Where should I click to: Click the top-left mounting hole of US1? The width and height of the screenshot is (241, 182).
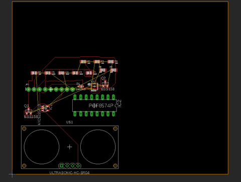24,129
